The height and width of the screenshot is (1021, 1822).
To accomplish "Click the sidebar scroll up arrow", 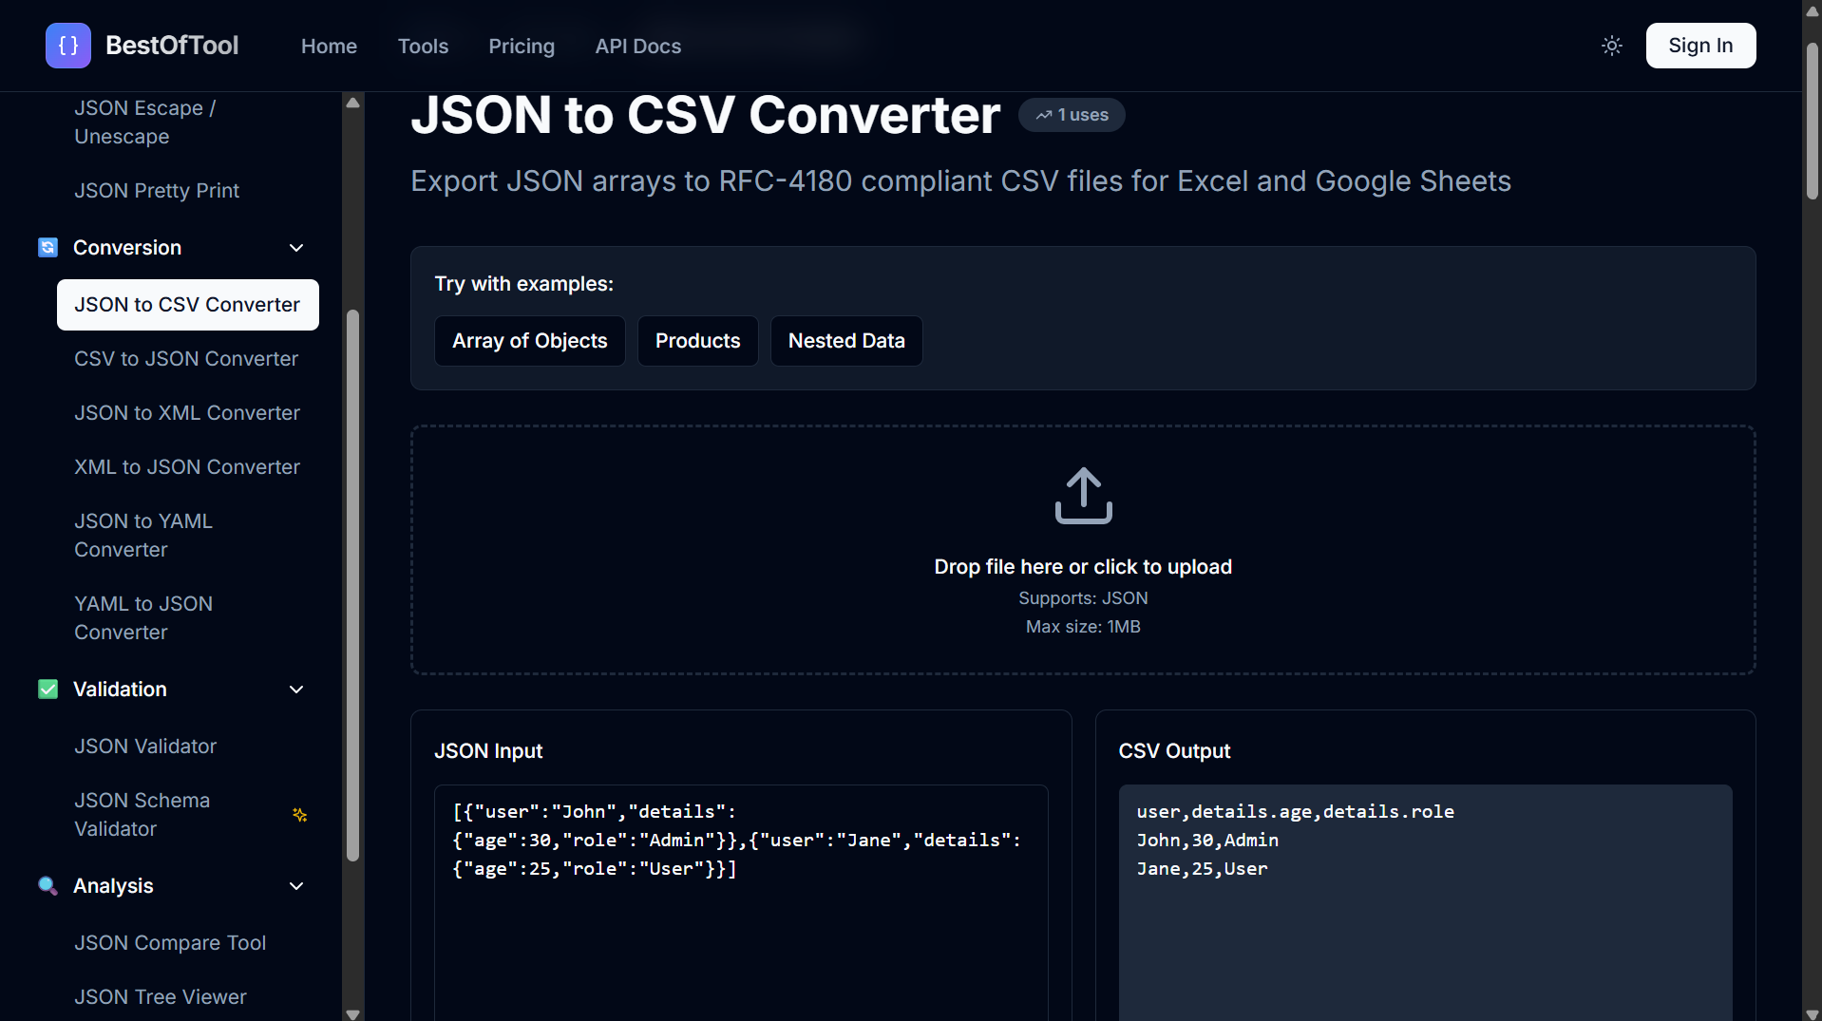I will tap(352, 103).
